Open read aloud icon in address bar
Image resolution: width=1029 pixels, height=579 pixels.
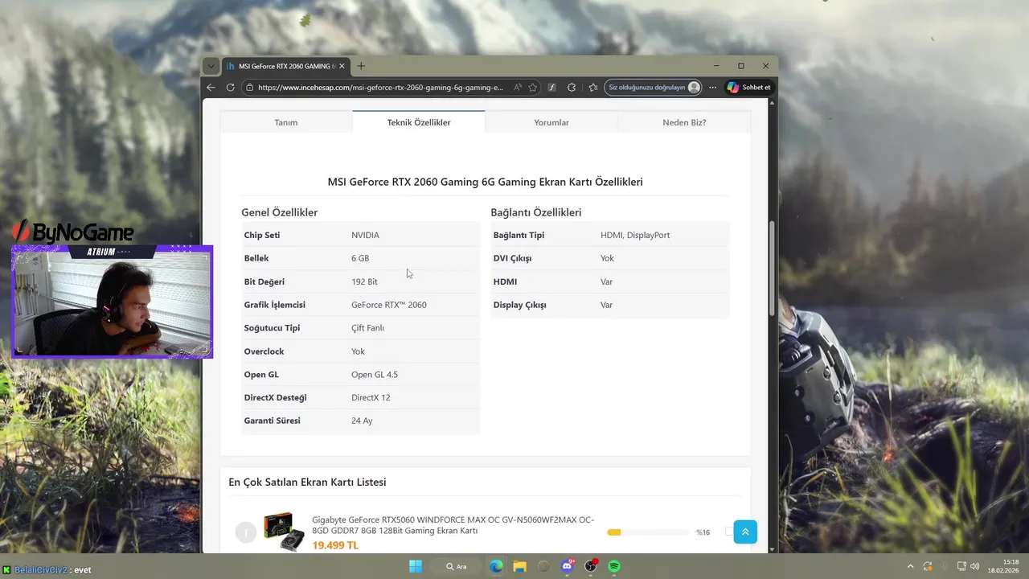pyautogui.click(x=518, y=88)
